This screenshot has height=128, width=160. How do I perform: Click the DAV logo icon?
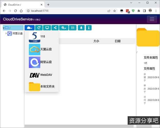pos(34,75)
